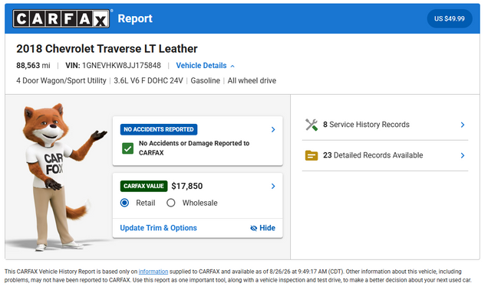The height and width of the screenshot is (293, 491).
Task: Click the All wheel drive text
Action: [252, 80]
